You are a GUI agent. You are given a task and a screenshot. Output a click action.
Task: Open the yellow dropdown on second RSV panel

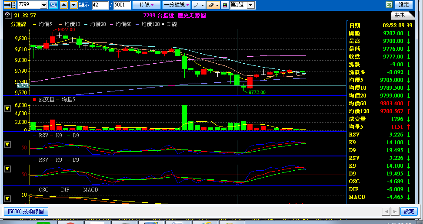pyautogui.click(x=7, y=169)
